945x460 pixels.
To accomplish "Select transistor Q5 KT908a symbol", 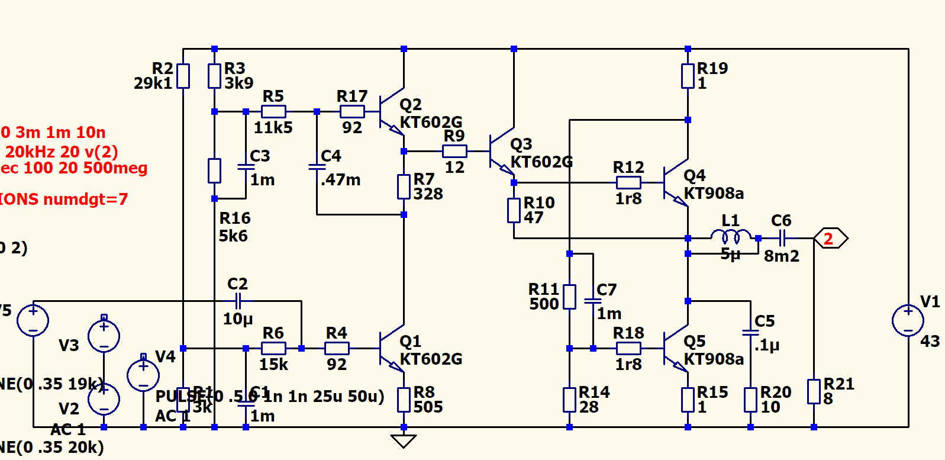I will click(676, 348).
